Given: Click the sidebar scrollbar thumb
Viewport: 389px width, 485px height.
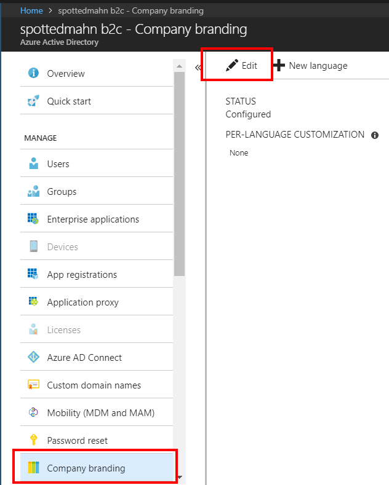Looking at the screenshot, I should coord(179,174).
